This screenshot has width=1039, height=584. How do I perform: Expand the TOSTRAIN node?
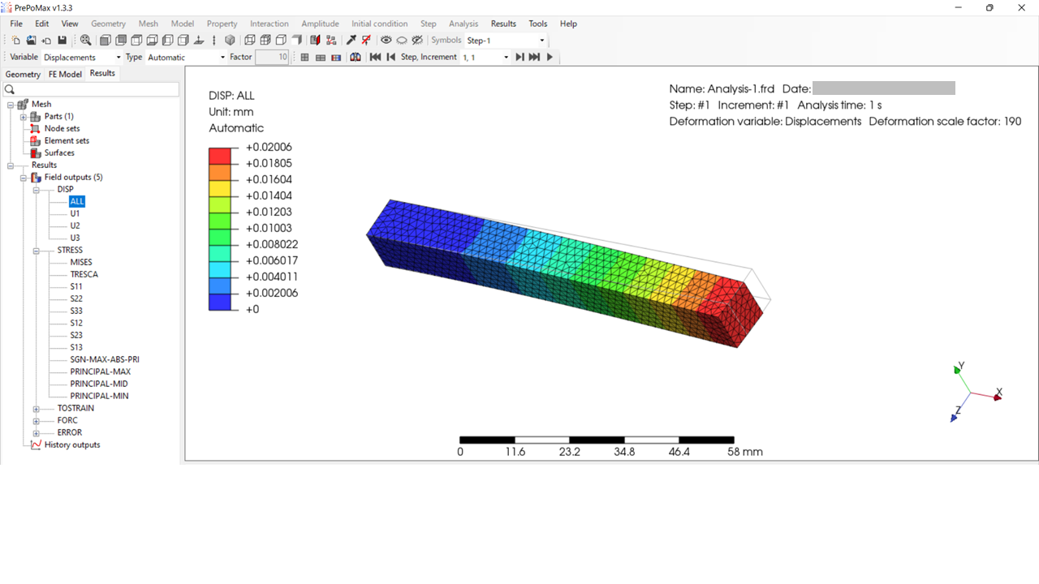[x=37, y=408]
